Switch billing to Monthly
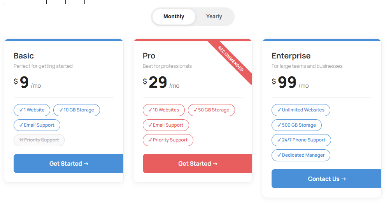 pyautogui.click(x=174, y=17)
